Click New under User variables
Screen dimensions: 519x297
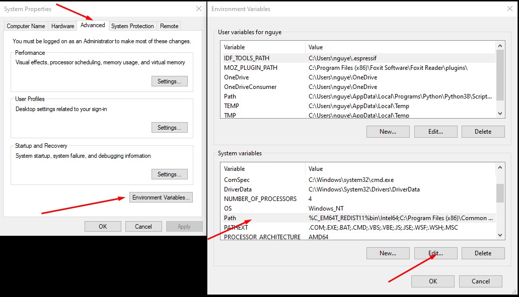tap(388, 132)
